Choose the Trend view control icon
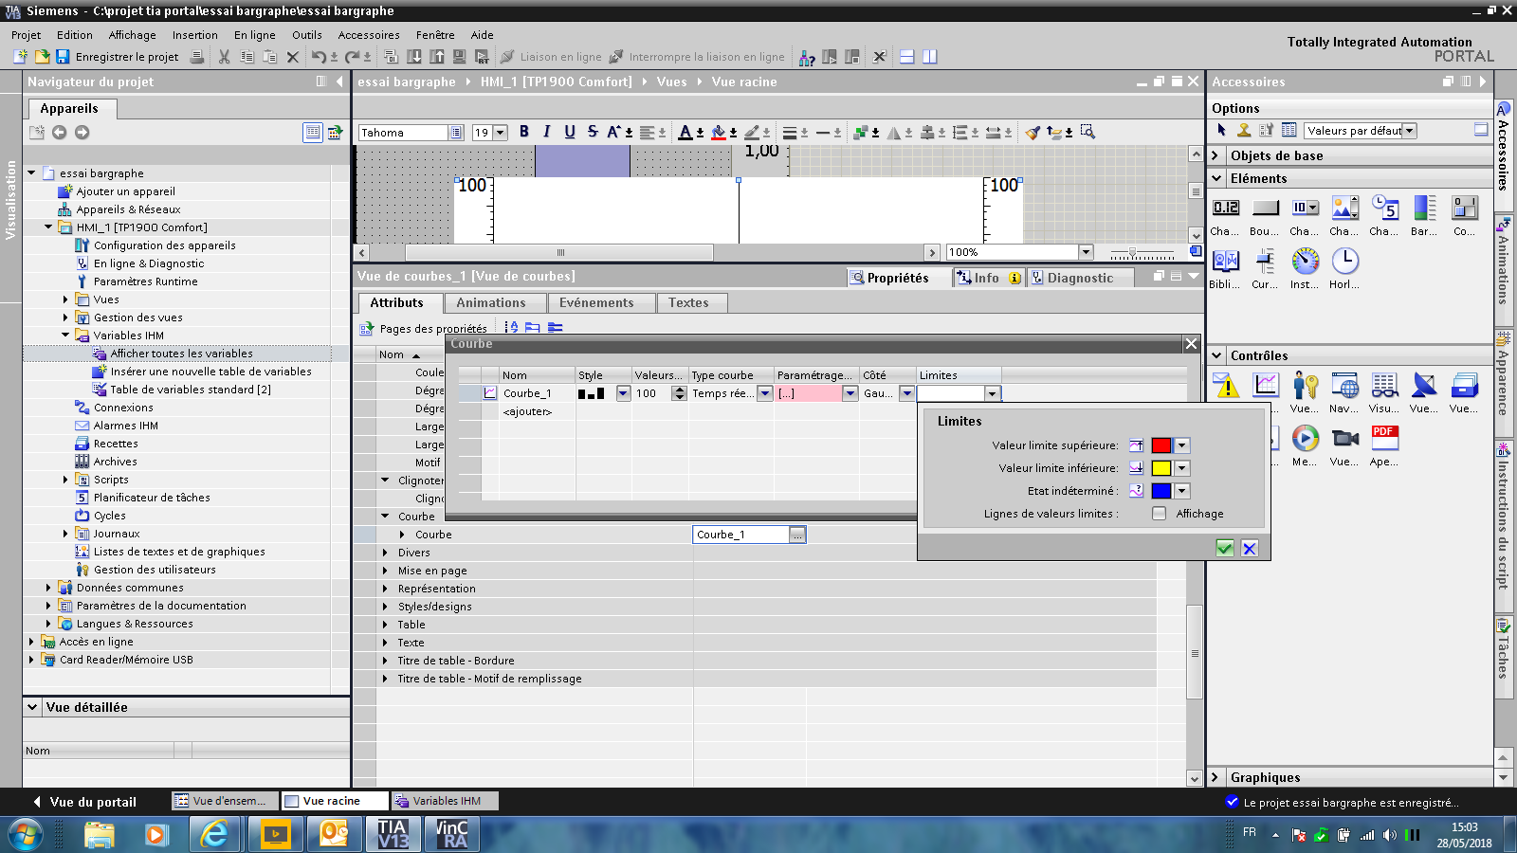 (x=1266, y=386)
